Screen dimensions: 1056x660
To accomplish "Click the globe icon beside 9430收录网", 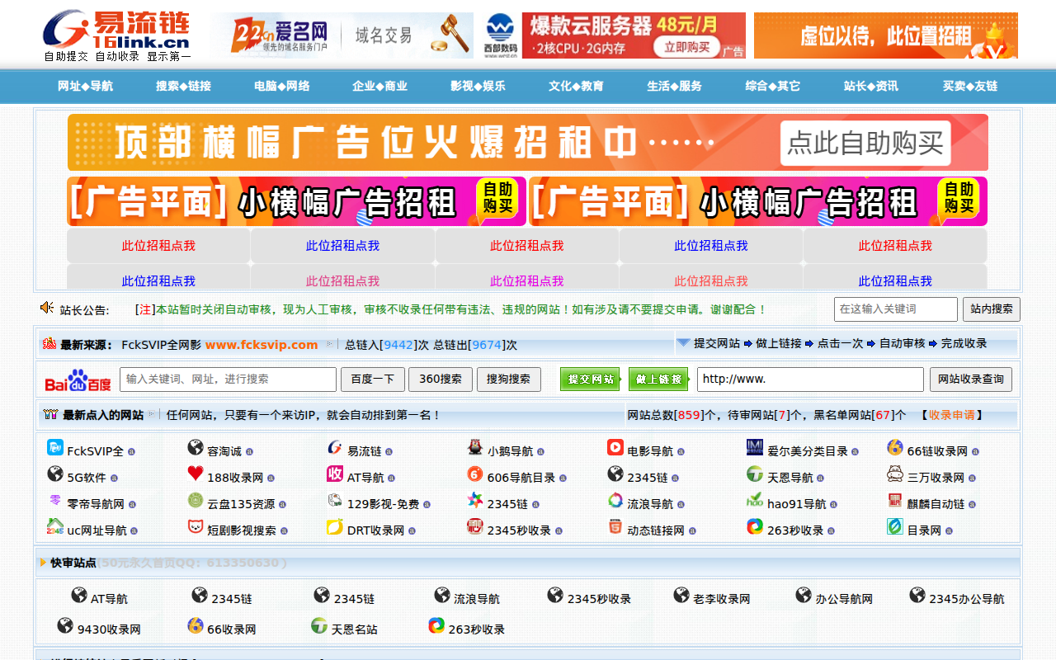I will pos(65,626).
